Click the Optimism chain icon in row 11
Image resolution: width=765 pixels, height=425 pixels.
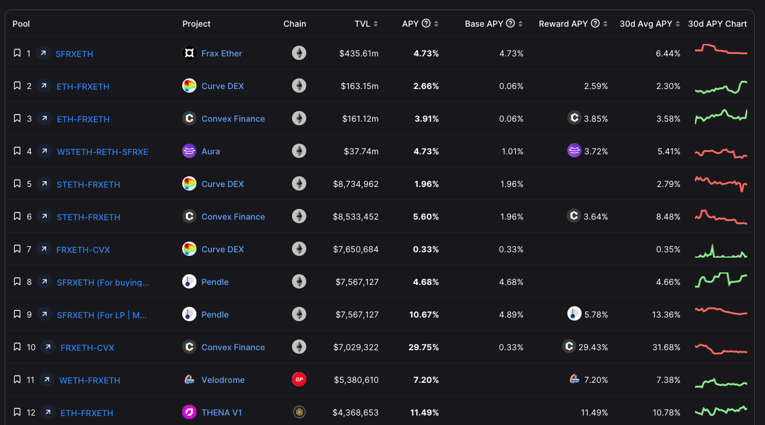(299, 379)
